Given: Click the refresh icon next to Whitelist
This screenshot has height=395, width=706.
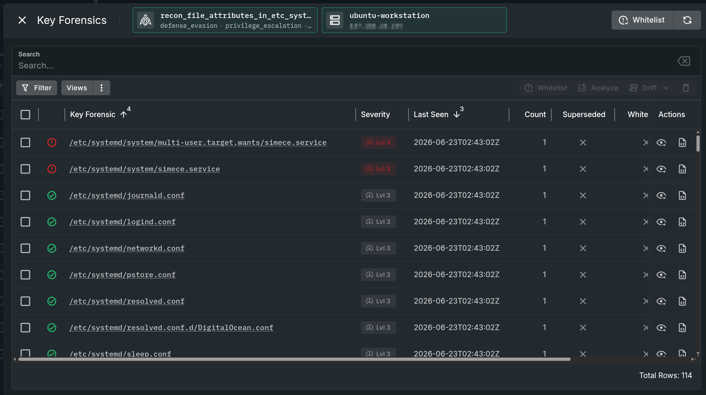Looking at the screenshot, I should pos(687,20).
